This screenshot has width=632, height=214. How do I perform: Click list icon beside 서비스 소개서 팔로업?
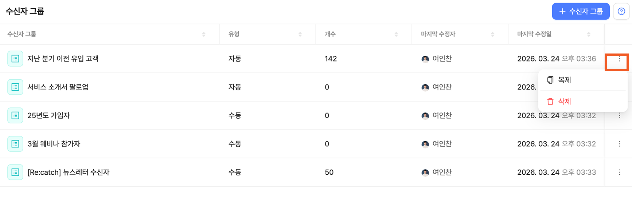15,87
